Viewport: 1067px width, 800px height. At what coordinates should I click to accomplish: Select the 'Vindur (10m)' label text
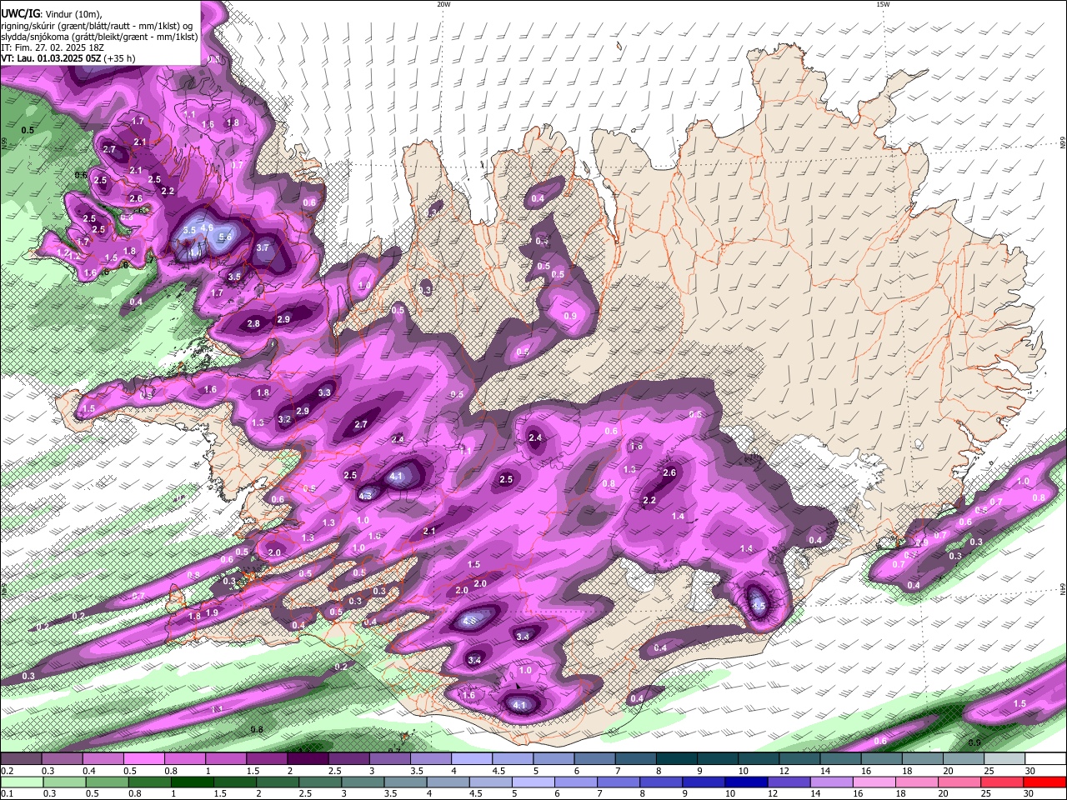tap(73, 14)
